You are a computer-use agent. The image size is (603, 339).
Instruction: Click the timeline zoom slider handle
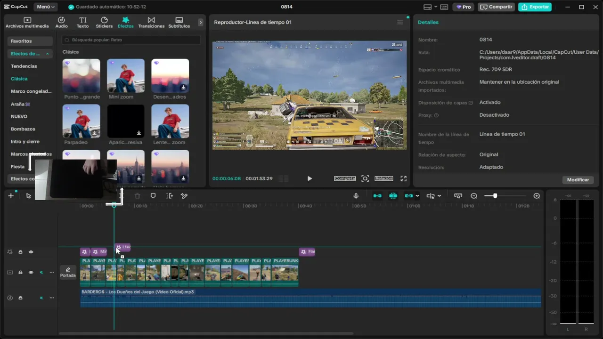tap(495, 196)
